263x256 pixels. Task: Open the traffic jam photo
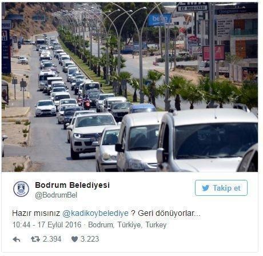[x=130, y=87]
